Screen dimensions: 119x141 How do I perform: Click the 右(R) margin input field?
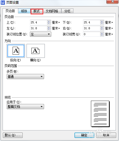pos(92,28)
